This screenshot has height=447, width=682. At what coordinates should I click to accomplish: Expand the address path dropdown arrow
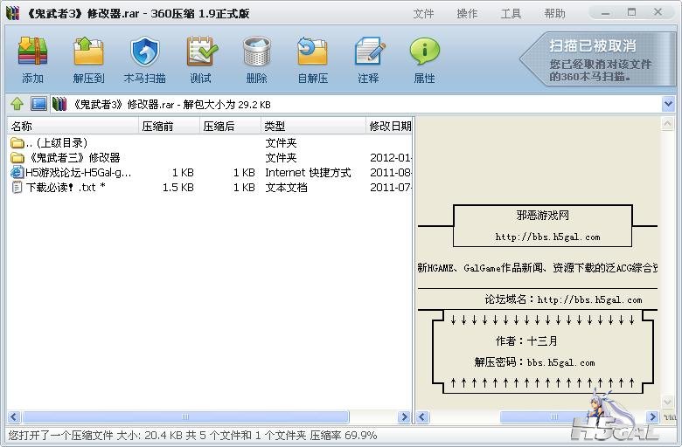(668, 104)
